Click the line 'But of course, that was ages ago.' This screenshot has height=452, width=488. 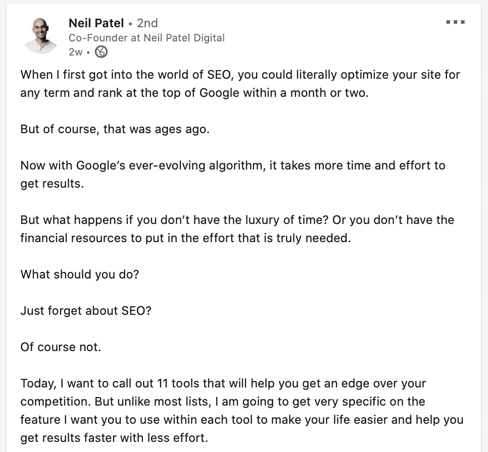coord(115,129)
